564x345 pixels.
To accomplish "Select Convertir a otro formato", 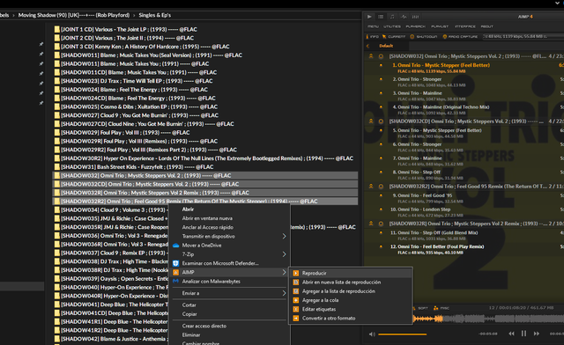I will (329, 319).
